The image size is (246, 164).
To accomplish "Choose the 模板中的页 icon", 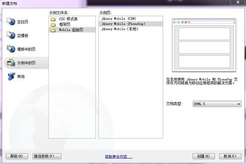I will [11, 49].
